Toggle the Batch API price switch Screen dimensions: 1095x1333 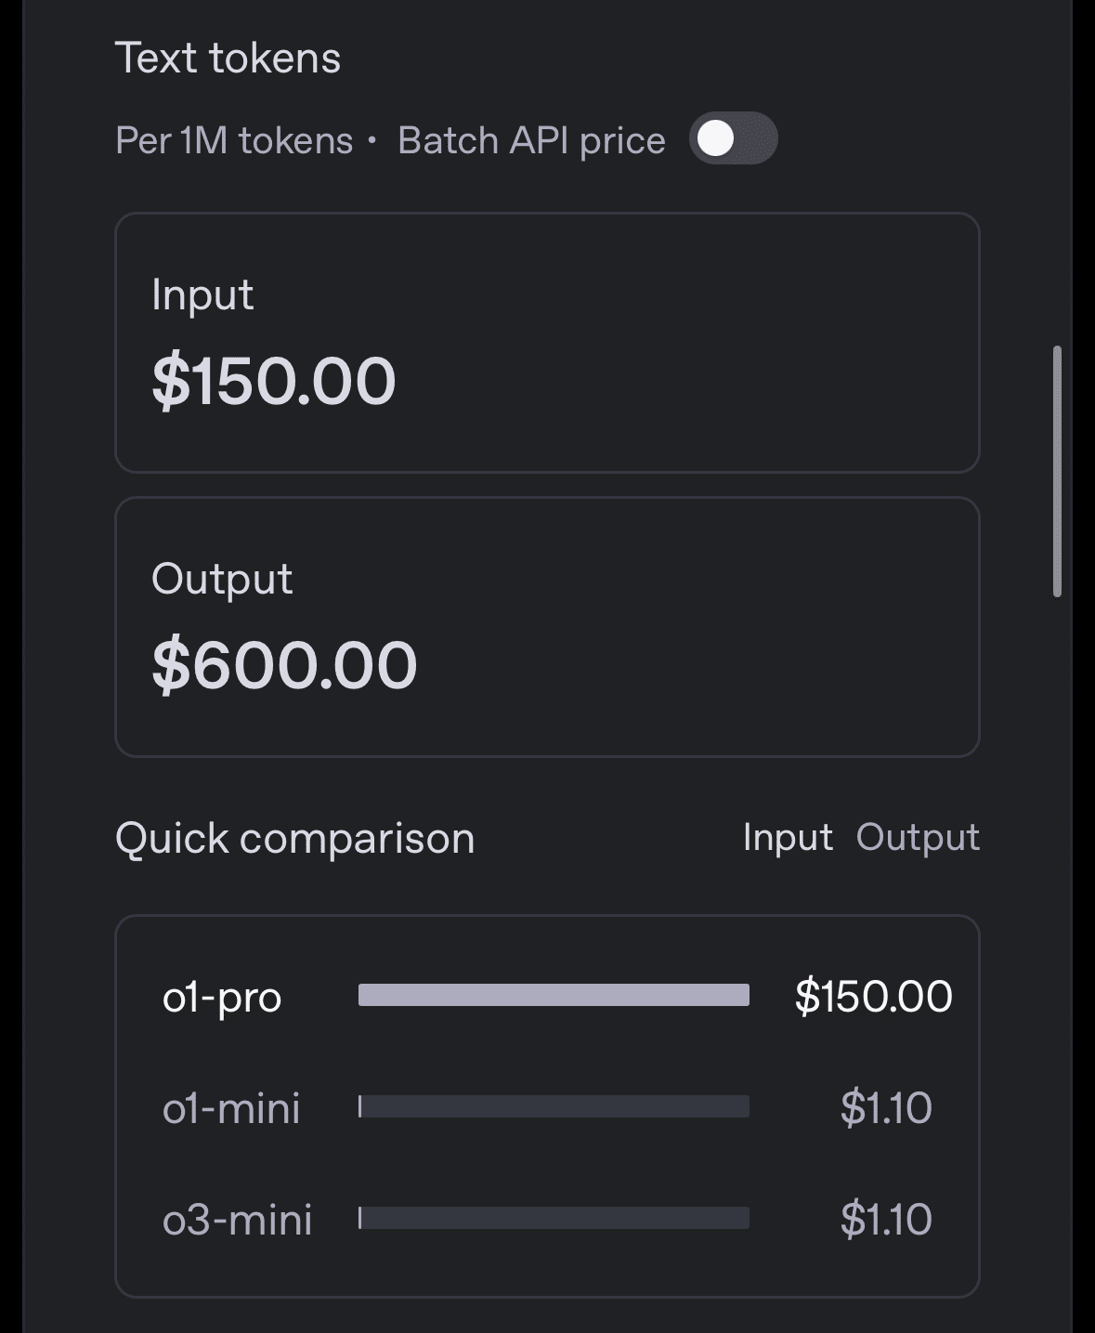(x=733, y=139)
